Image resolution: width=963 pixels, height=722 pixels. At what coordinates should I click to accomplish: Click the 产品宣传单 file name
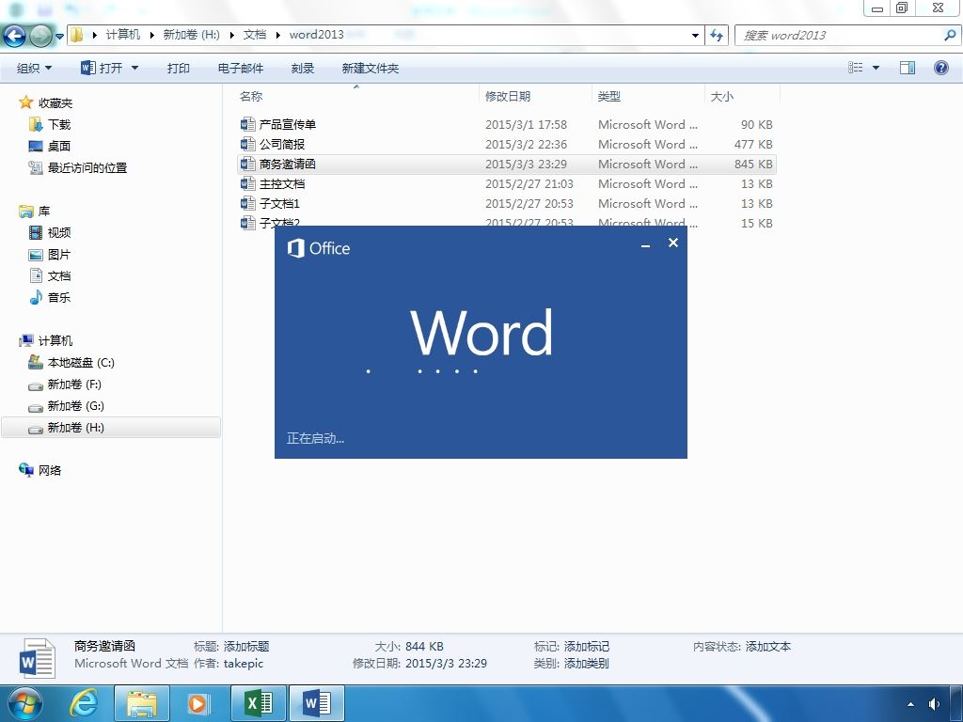pyautogui.click(x=288, y=125)
